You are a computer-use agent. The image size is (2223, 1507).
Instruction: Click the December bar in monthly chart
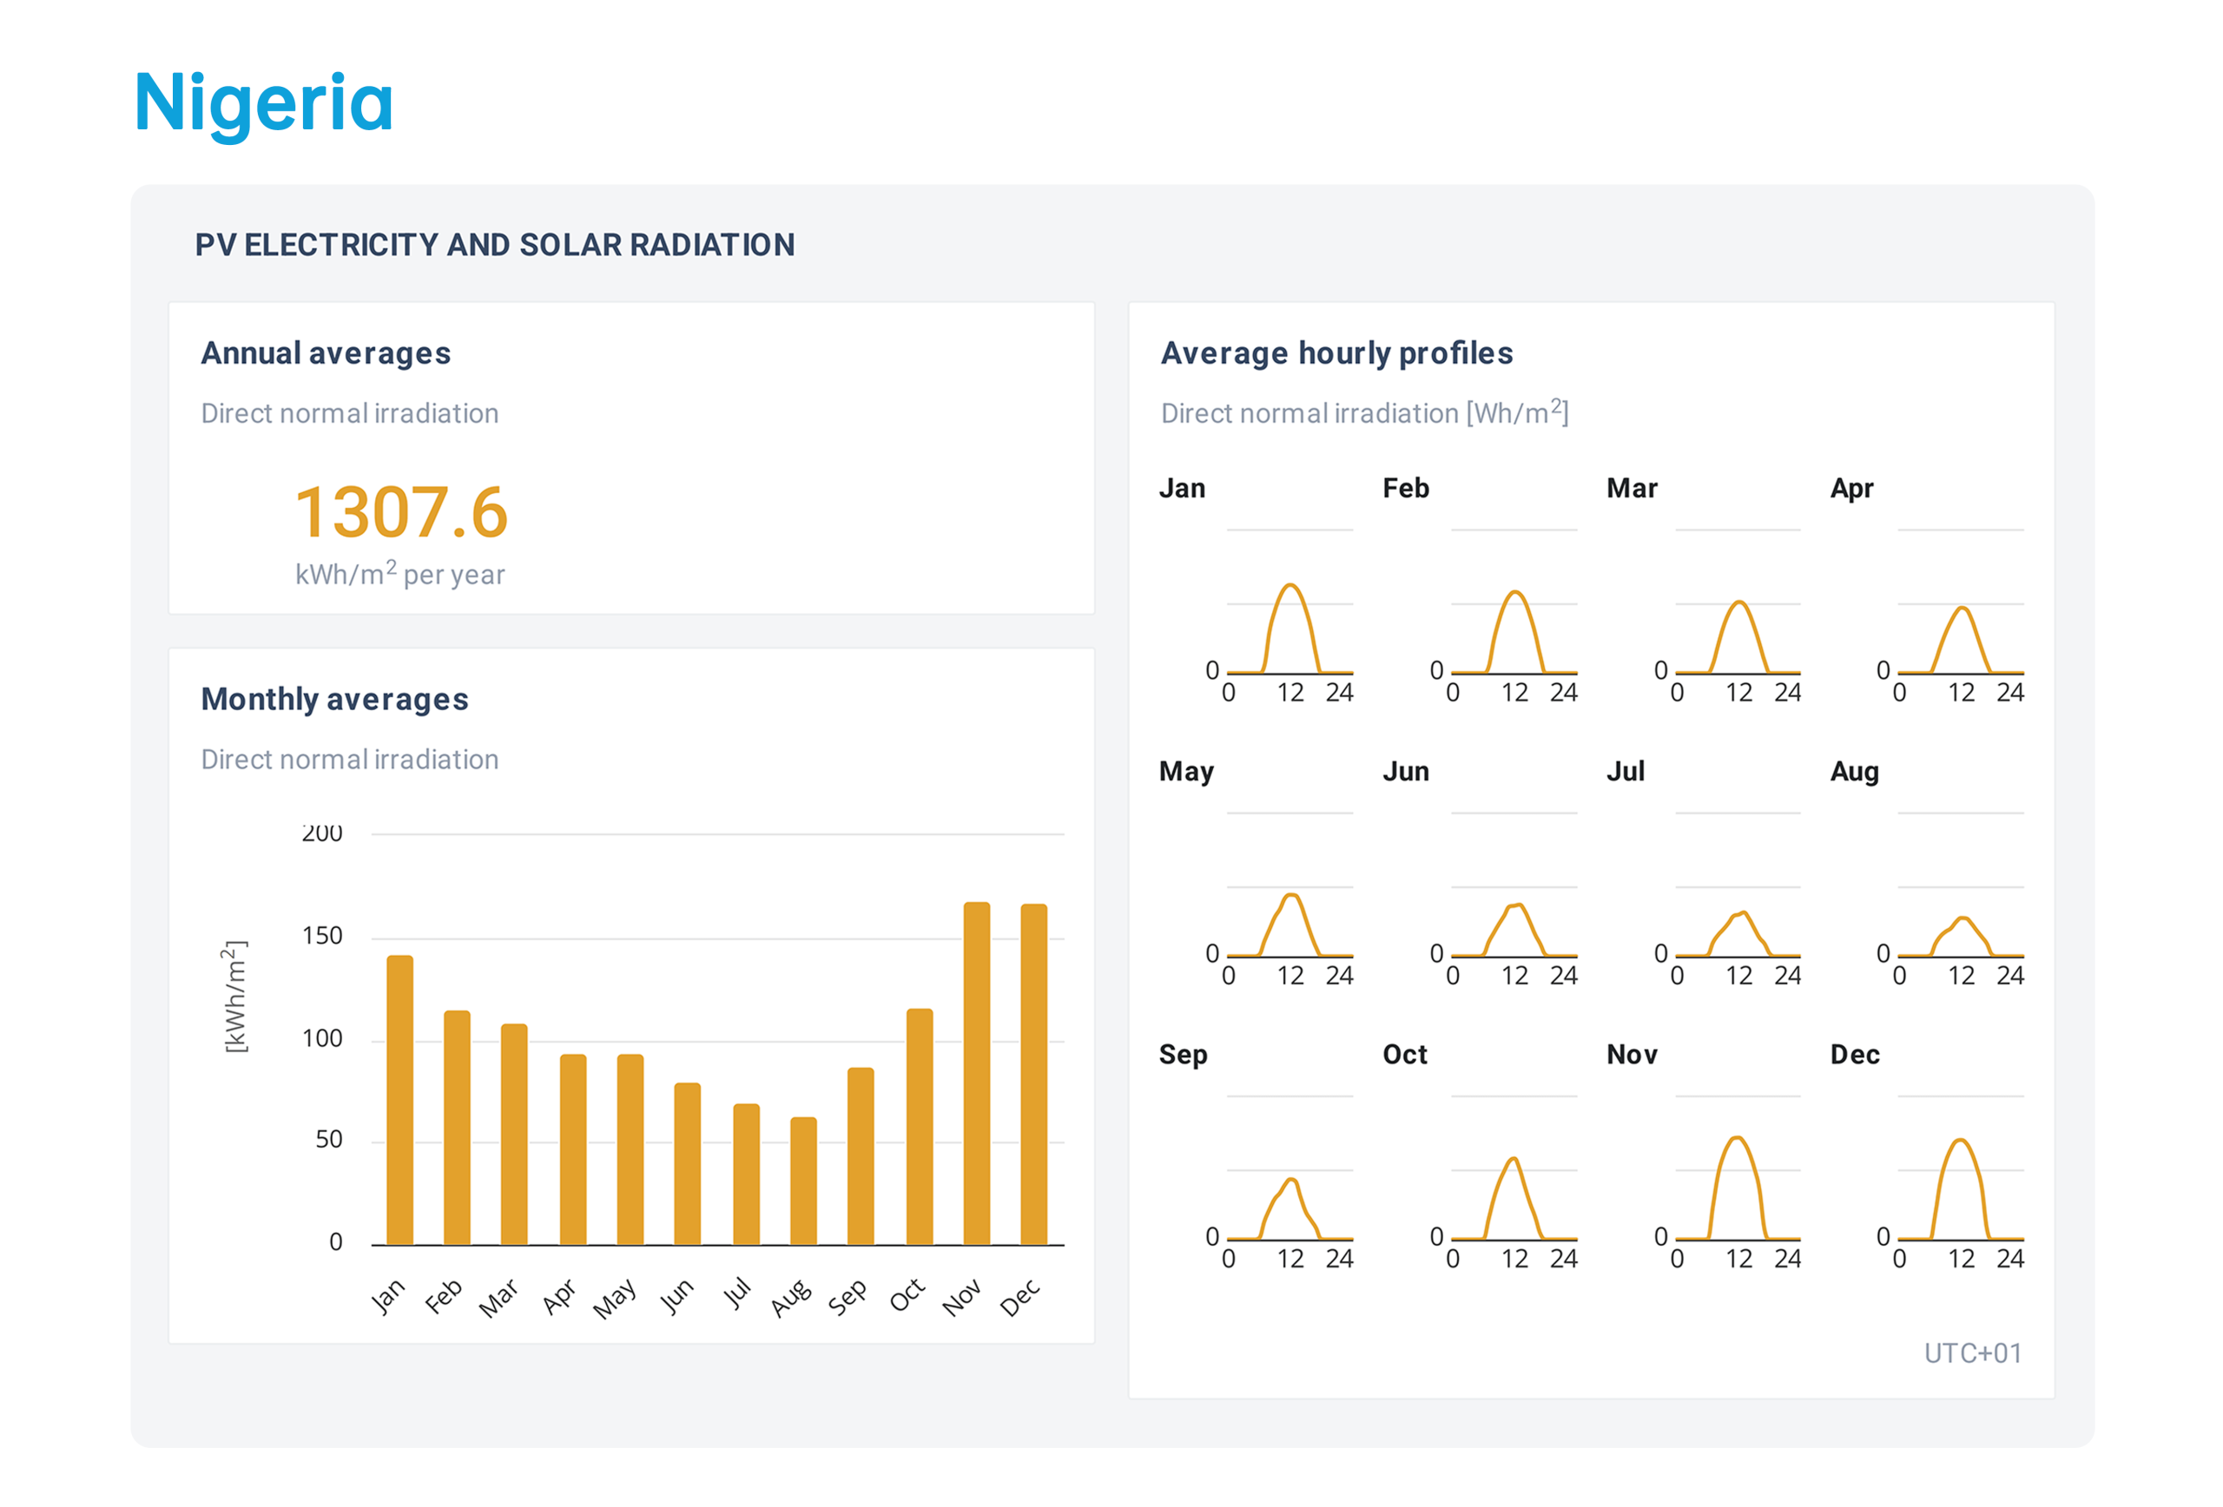coord(1033,1074)
